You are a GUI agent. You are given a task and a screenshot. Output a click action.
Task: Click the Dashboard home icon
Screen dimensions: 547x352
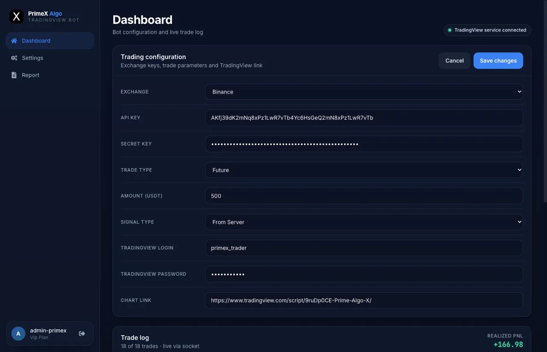pos(14,41)
